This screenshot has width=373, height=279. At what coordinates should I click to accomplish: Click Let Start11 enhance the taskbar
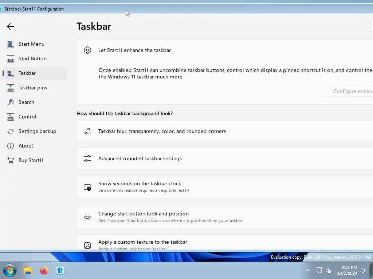coord(134,50)
